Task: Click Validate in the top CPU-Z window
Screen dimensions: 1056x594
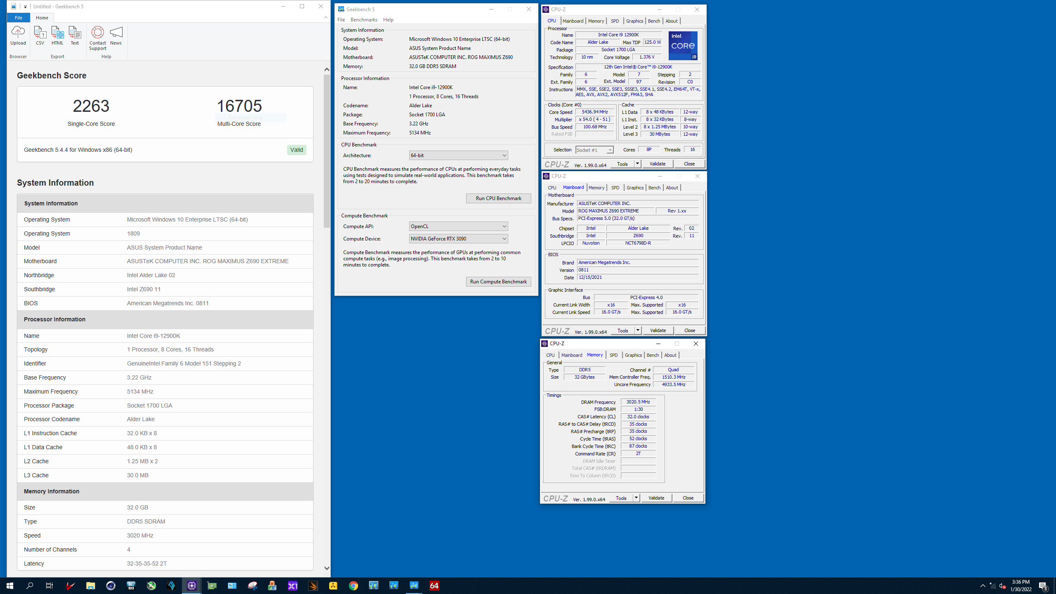Action: coord(658,164)
